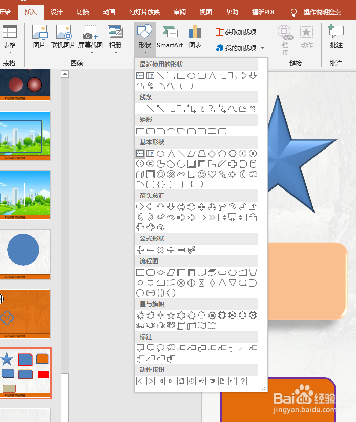Switch to the 插入 tab
356x422 pixels.
click(x=30, y=12)
